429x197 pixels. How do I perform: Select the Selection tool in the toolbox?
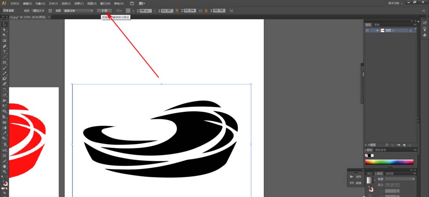click(x=5, y=24)
